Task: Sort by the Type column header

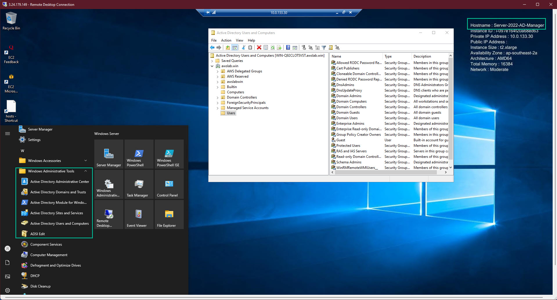Action: (x=397, y=56)
